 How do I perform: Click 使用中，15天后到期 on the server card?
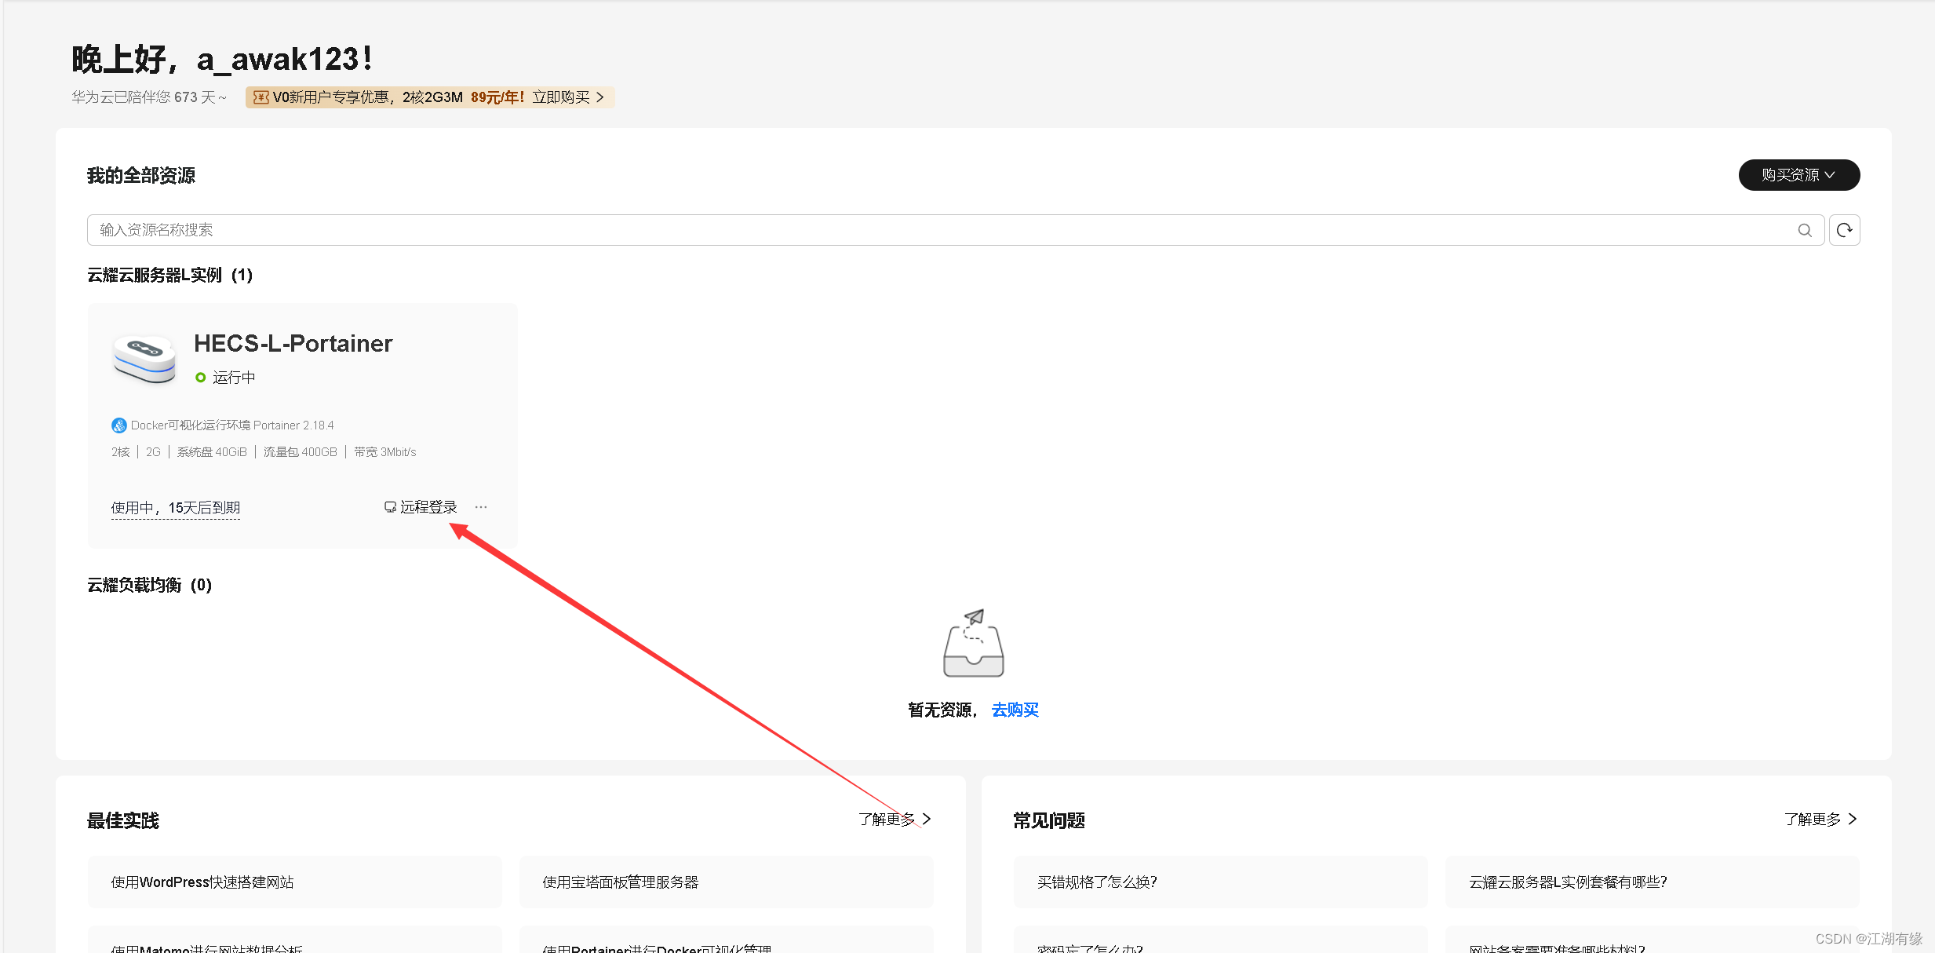tap(175, 507)
